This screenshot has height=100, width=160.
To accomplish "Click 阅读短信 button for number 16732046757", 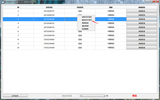I will click(142, 11).
